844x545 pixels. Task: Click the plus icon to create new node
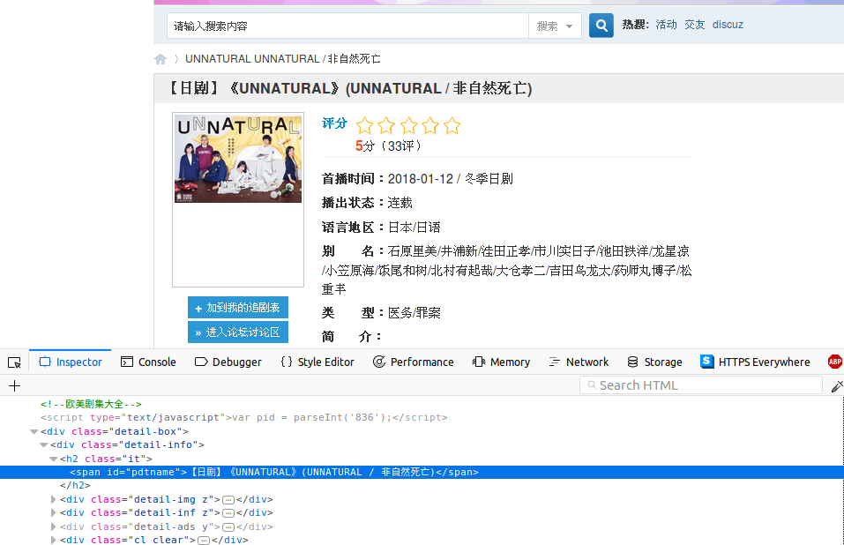[x=14, y=385]
